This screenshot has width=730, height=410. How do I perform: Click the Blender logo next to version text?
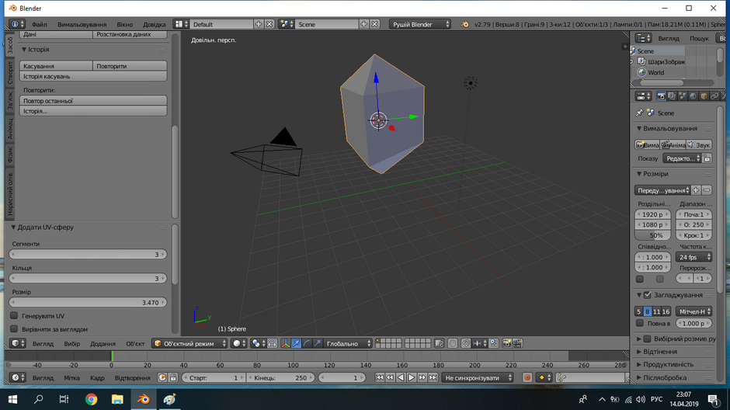[464, 24]
